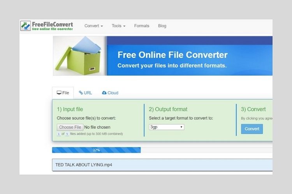Click the '2) Output format' heading
This screenshot has width=292, height=194.
pyautogui.click(x=168, y=109)
